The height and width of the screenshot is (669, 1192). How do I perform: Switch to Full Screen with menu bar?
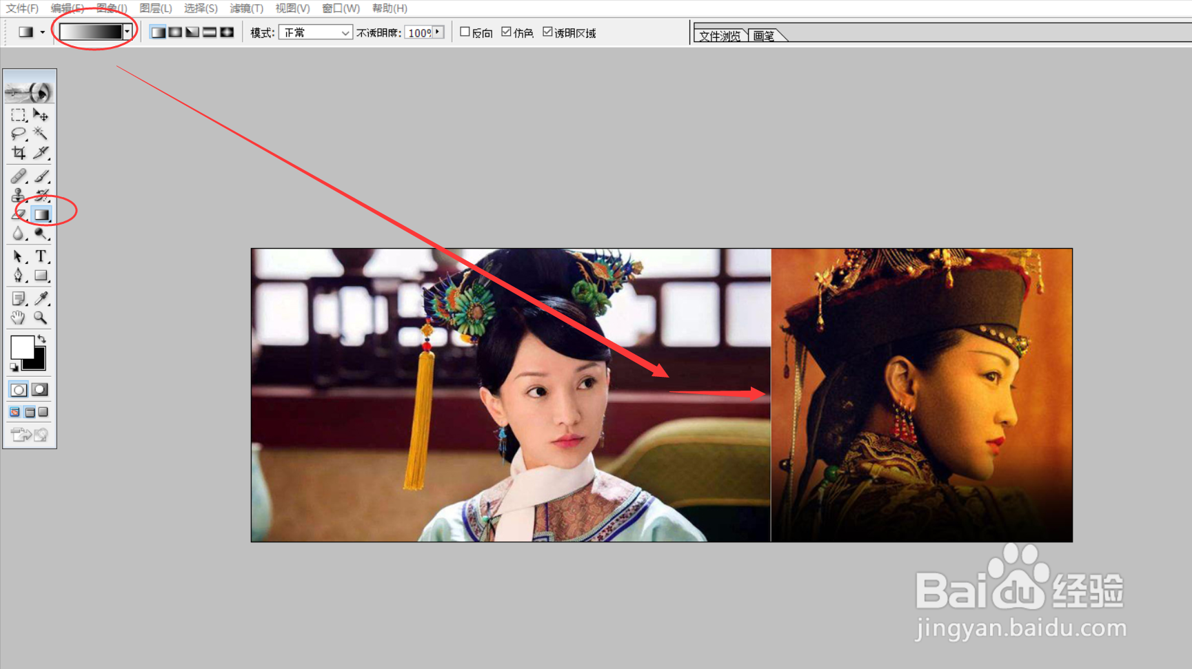coord(30,412)
